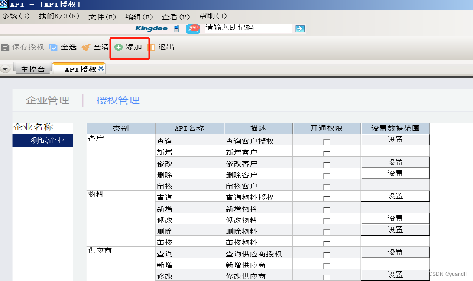Click the blue arrow icon after the search box
The width and height of the screenshot is (473, 281).
coord(300,29)
